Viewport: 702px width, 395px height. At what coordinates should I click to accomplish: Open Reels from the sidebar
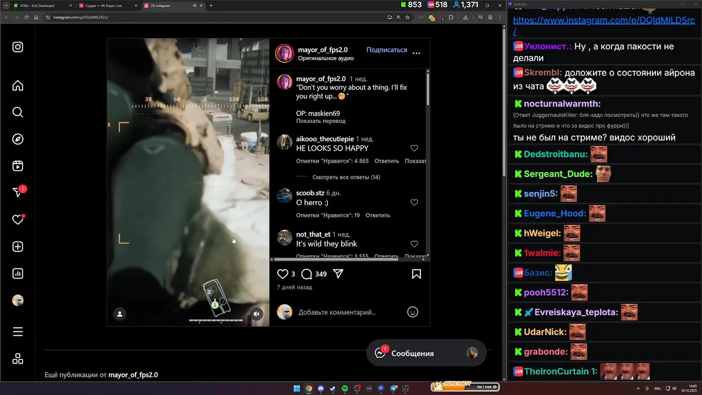(18, 166)
